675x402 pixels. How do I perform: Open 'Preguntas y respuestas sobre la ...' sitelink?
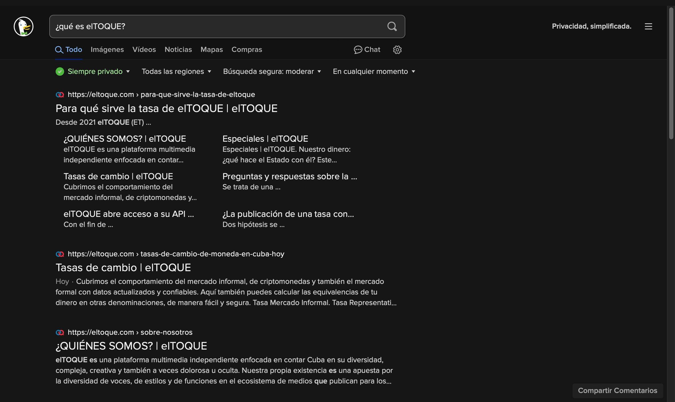click(290, 176)
